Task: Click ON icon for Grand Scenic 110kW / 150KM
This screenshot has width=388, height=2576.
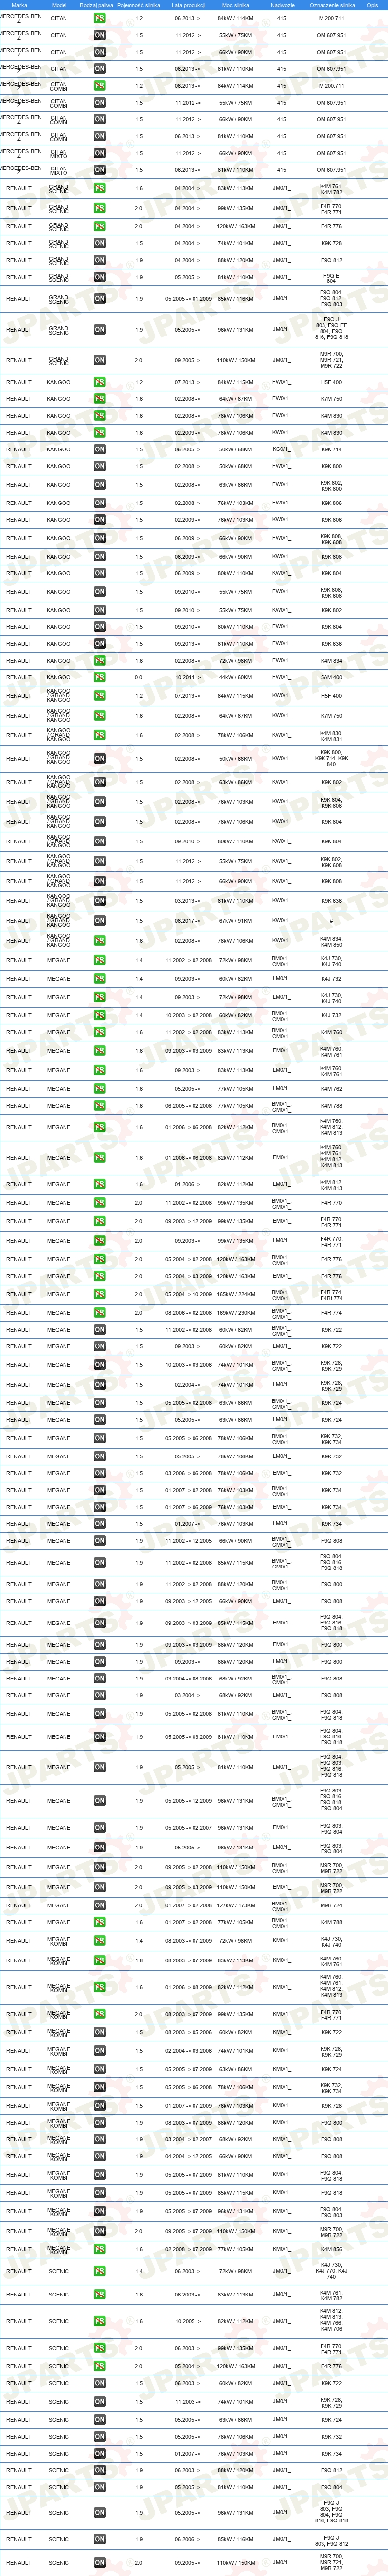Action: 100,360
